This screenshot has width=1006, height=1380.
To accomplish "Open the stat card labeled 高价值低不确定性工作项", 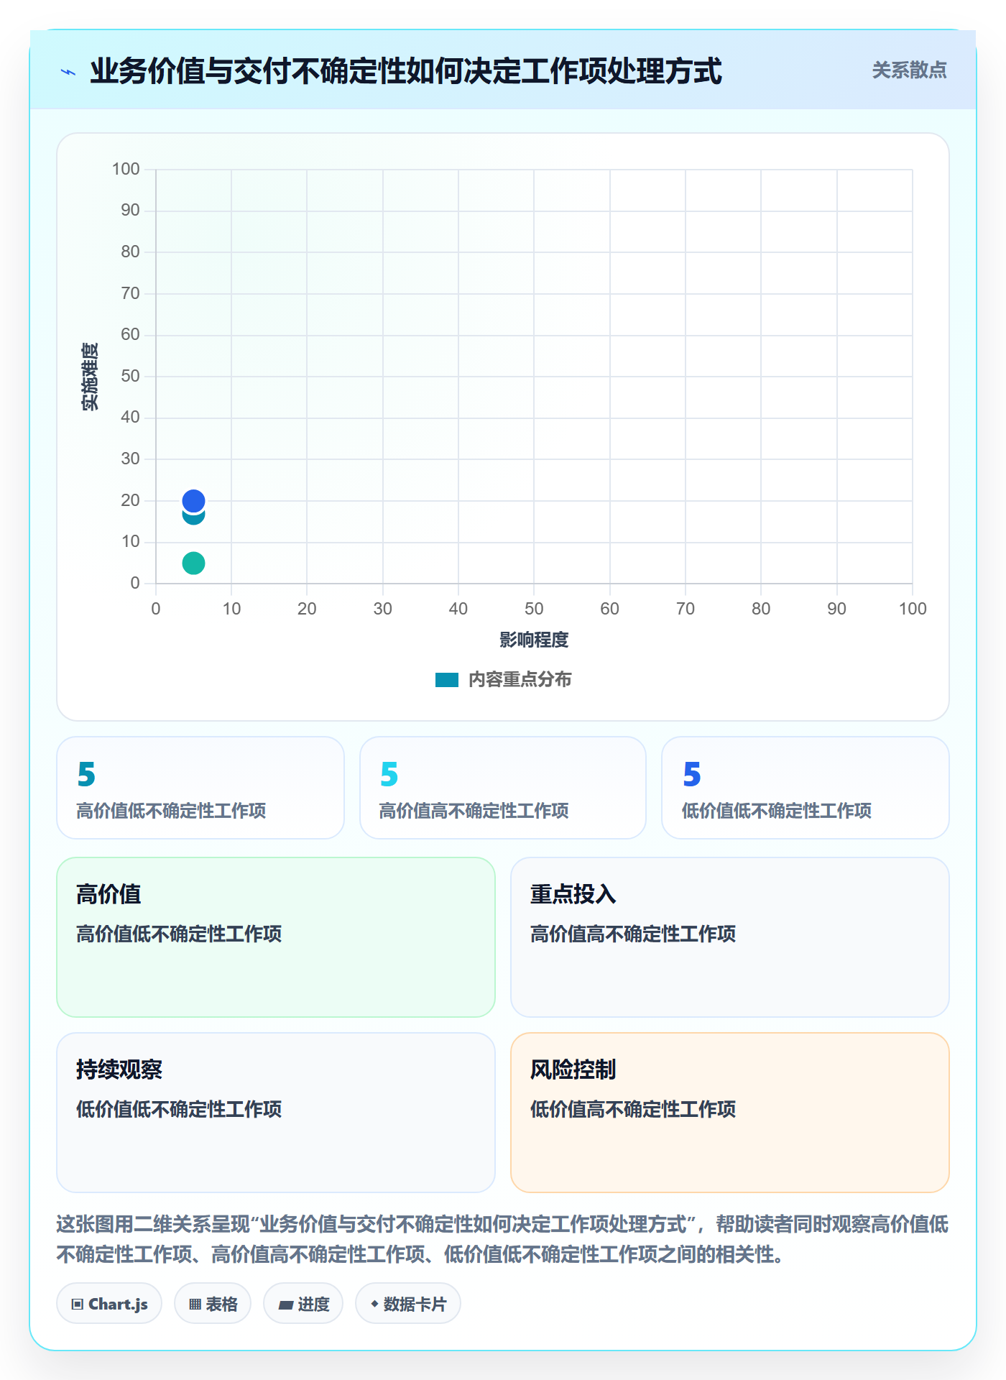I will pos(200,788).
